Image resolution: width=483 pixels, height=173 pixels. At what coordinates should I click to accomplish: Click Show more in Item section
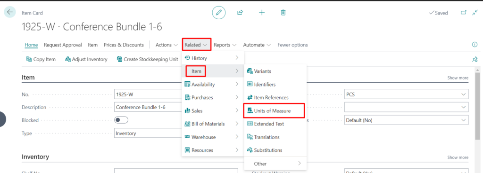[x=458, y=78]
